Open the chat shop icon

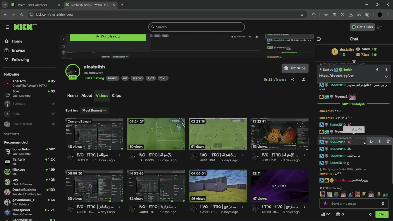[338, 215]
